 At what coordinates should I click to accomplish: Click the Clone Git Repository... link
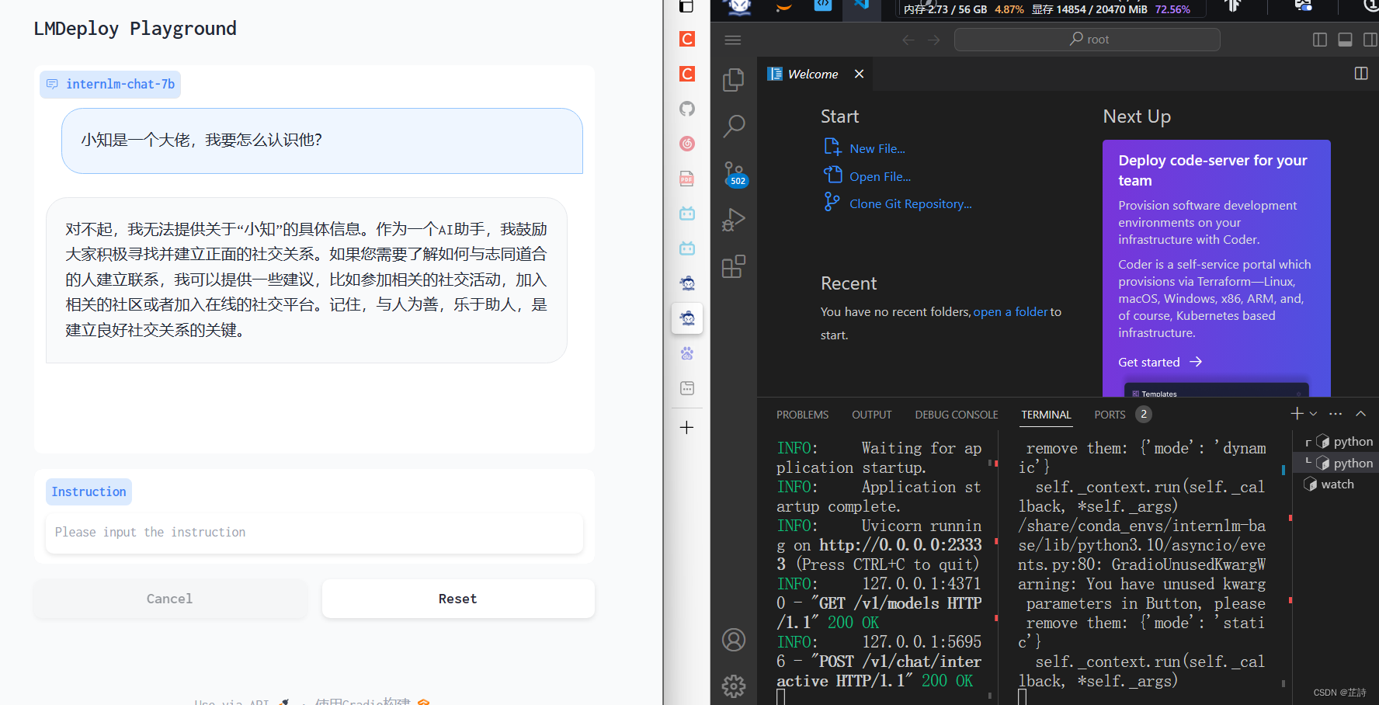pyautogui.click(x=910, y=203)
